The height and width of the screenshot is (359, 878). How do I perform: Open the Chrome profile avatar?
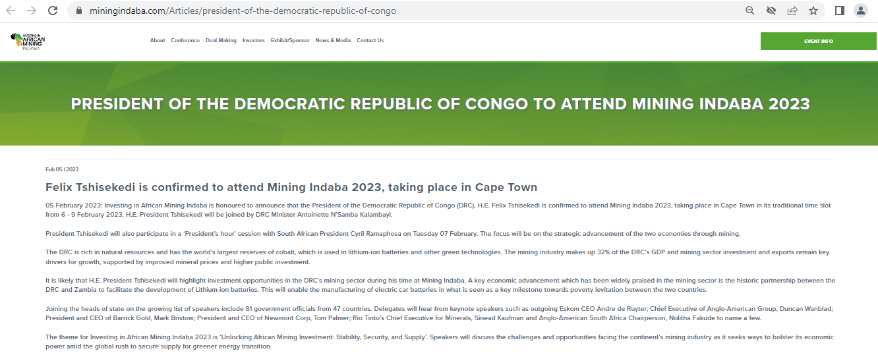point(860,11)
